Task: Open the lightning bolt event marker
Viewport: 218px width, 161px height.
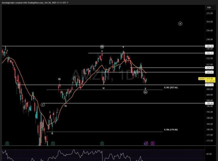Action: (x=146, y=143)
